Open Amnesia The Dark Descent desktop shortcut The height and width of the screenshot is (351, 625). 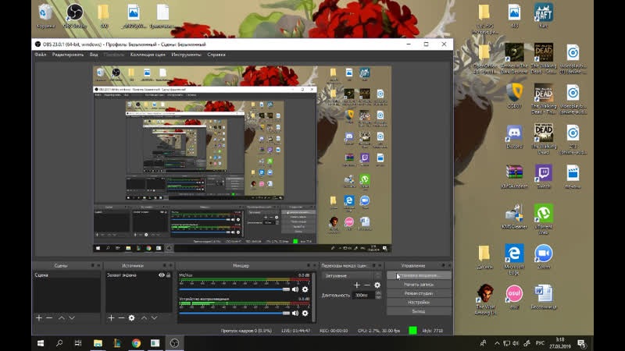514,58
